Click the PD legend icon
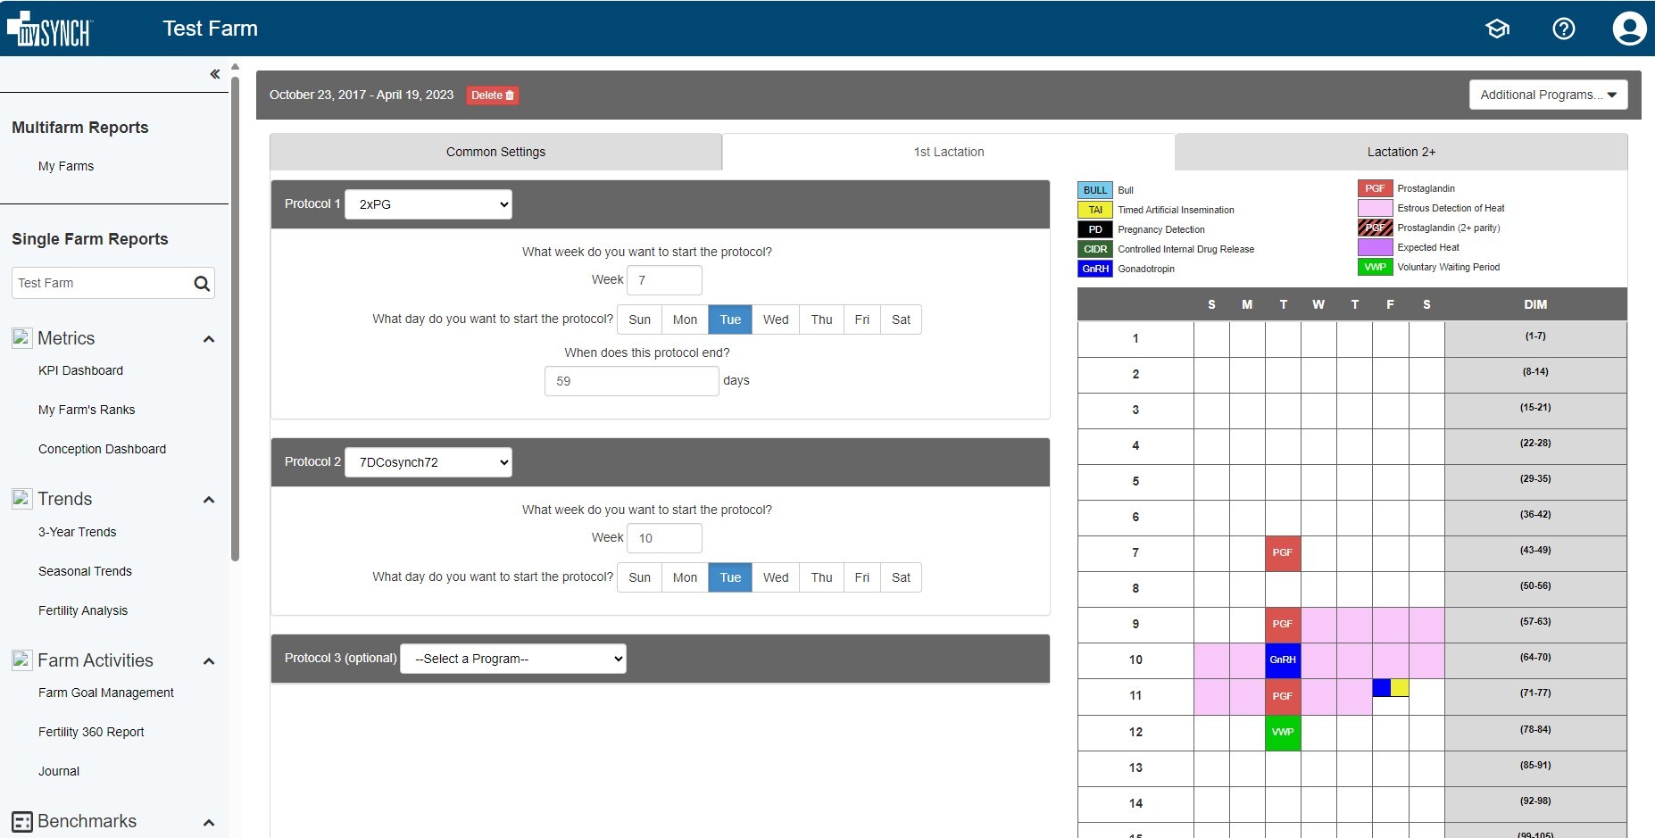Viewport: 1655px width, 838px height. click(1095, 229)
